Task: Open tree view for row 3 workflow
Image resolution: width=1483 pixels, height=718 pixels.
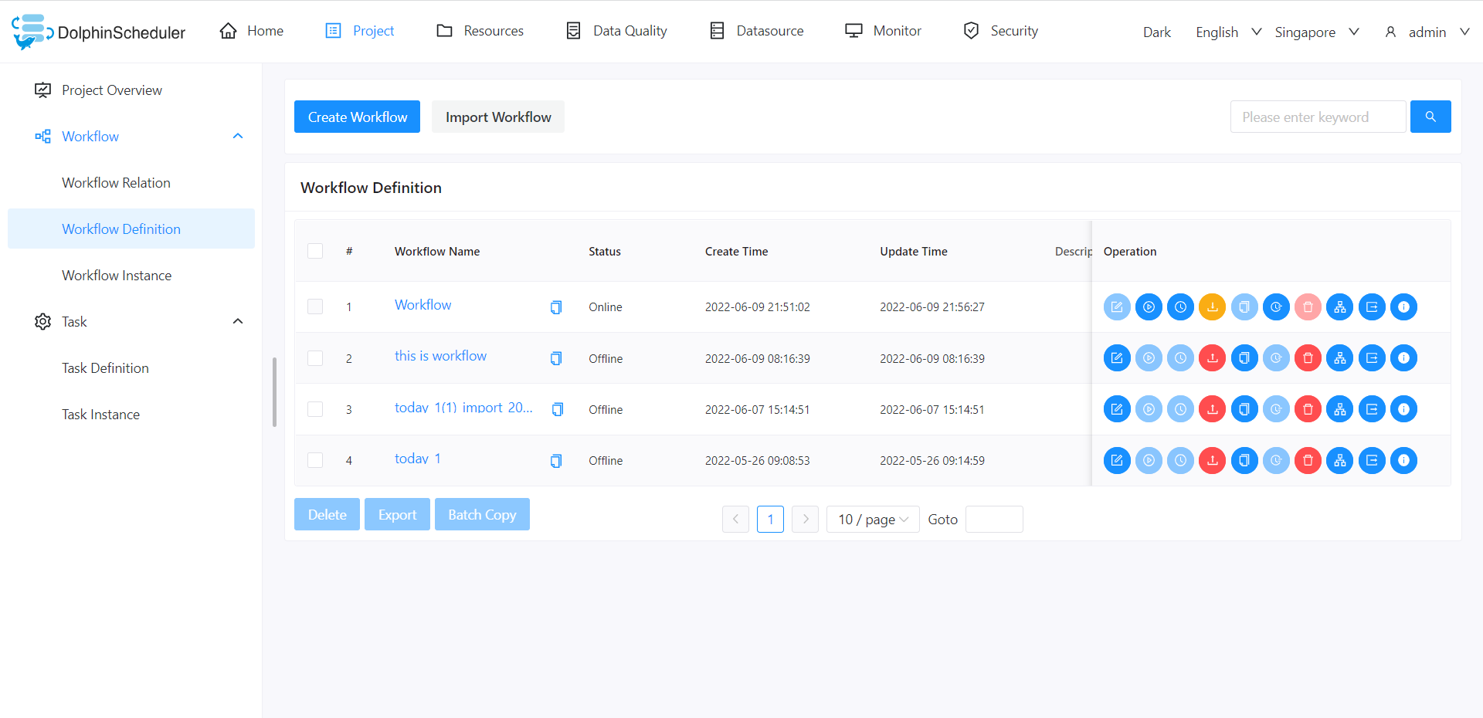Action: point(1339,410)
